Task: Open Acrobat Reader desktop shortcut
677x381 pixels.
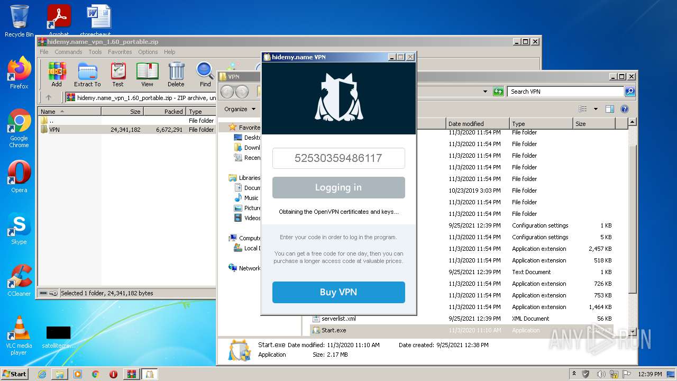Action: 59,20
